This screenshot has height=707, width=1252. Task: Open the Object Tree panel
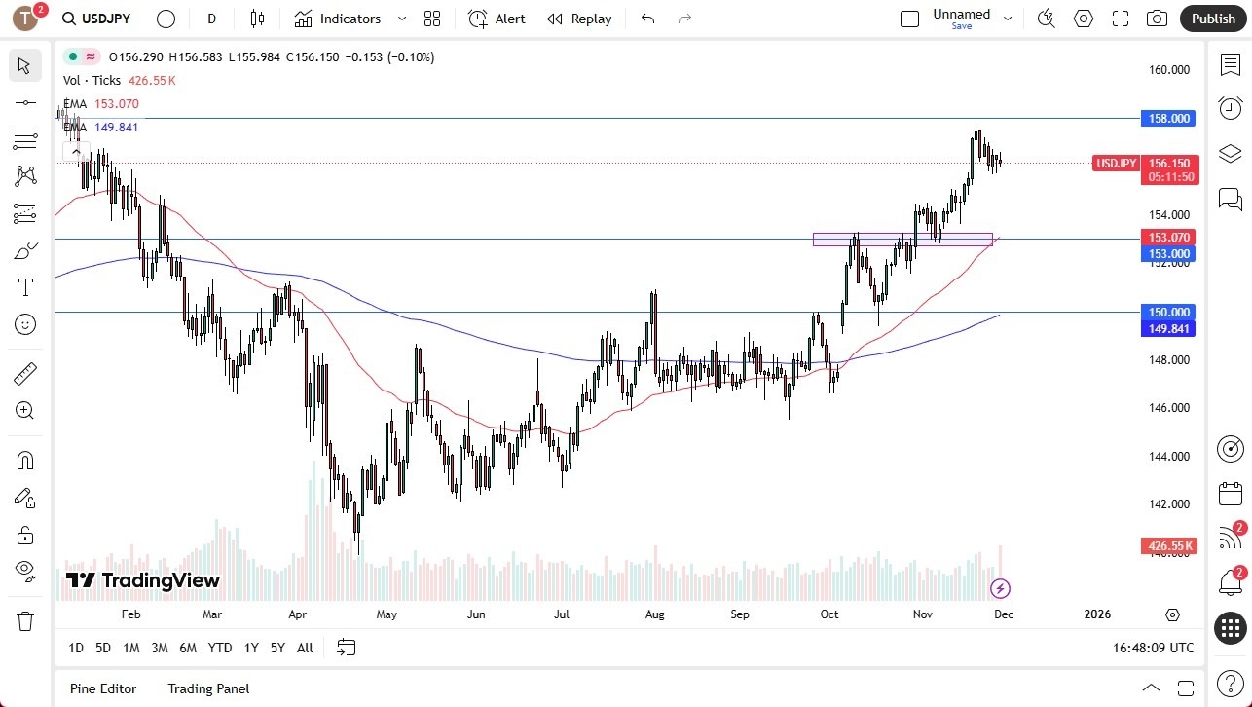click(1230, 153)
